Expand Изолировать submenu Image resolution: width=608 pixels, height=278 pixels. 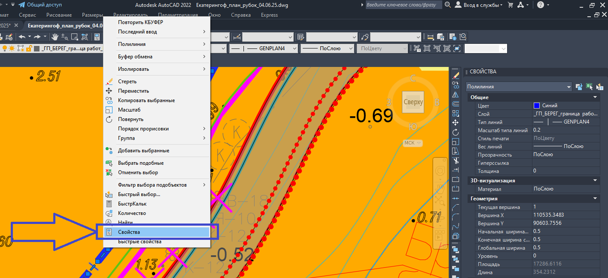tap(157, 69)
